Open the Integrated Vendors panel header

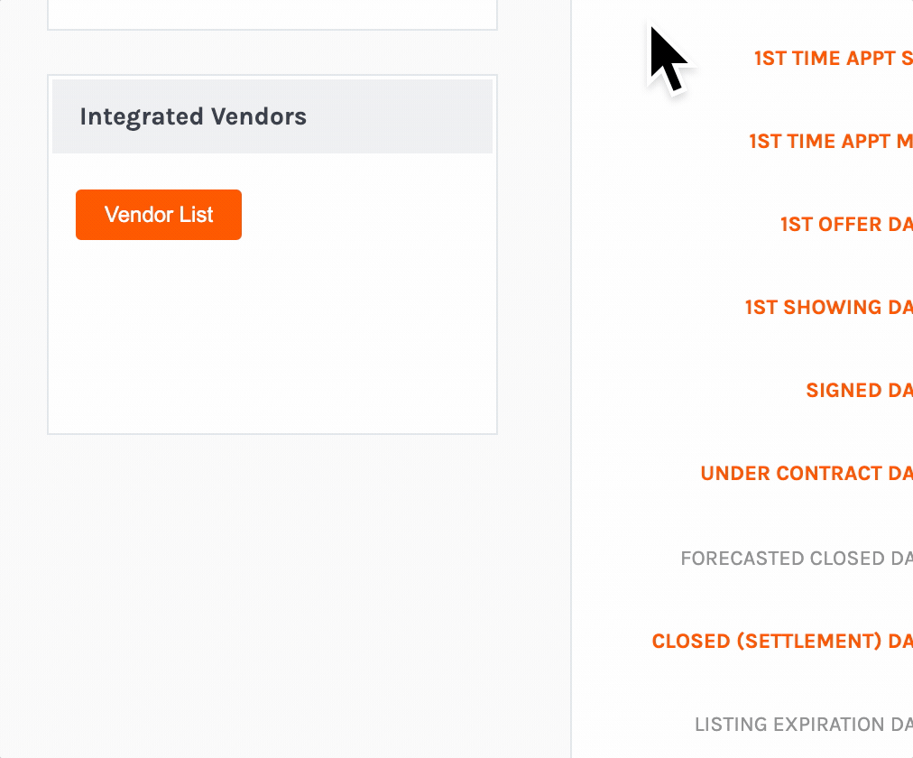click(x=192, y=116)
